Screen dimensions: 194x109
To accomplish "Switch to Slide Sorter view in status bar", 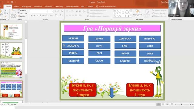I will coord(163,104).
